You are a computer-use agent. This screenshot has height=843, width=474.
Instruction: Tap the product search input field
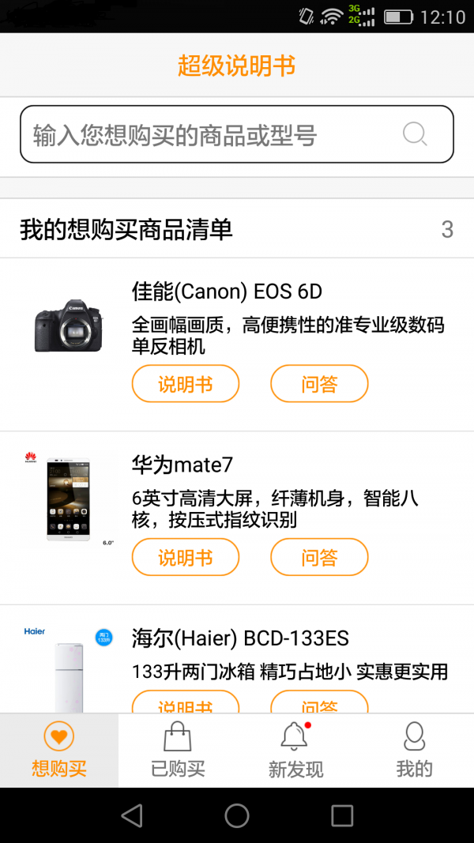(213, 134)
